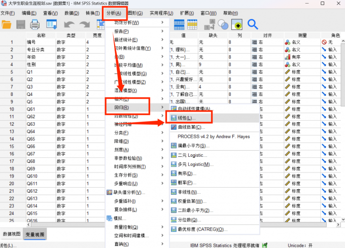The width and height of the screenshot is (345, 248).
Task: Expand the 降维(D) submenu arrow
Action: (162, 141)
